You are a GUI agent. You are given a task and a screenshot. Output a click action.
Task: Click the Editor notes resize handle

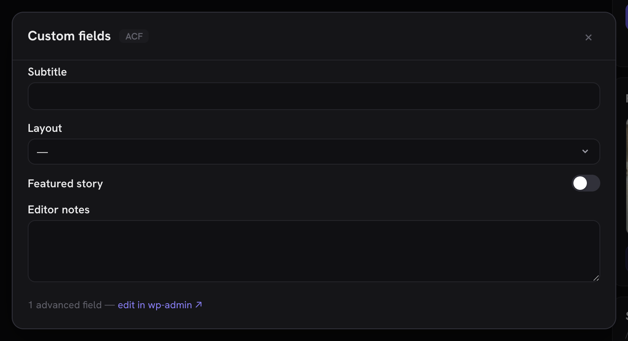coord(596,278)
